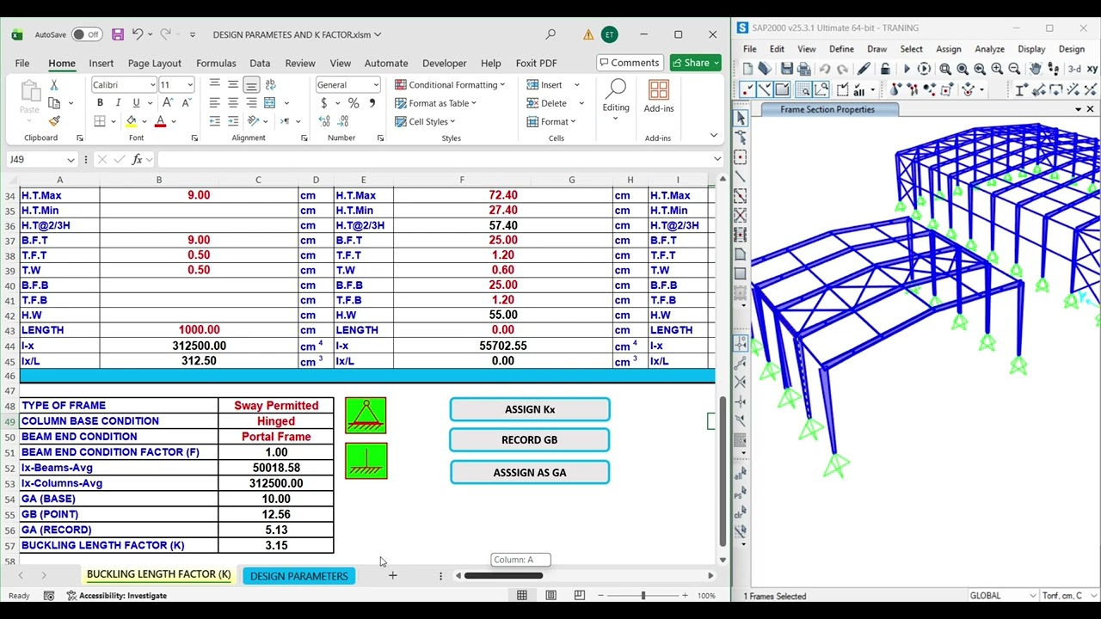Click the zoom slider in Excel status bar

tap(643, 595)
